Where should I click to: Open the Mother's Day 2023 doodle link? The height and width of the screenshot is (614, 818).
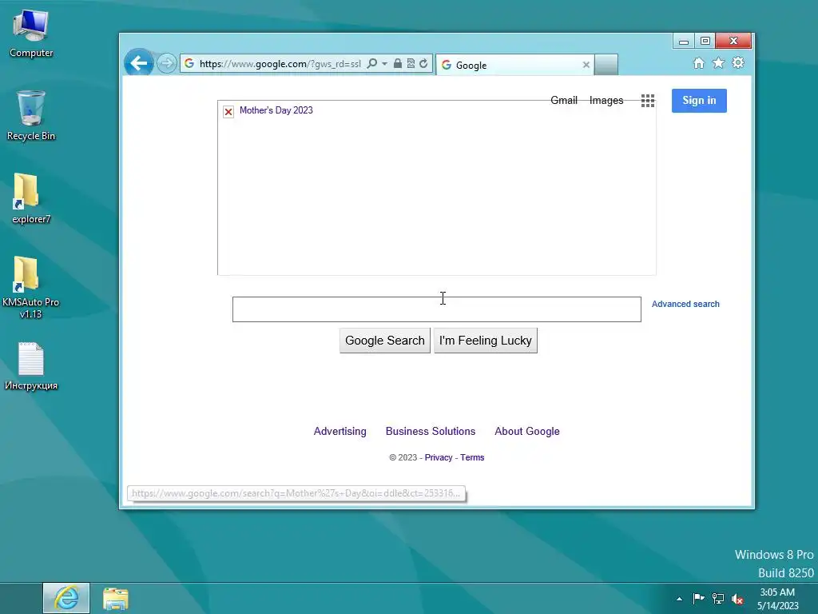(276, 110)
